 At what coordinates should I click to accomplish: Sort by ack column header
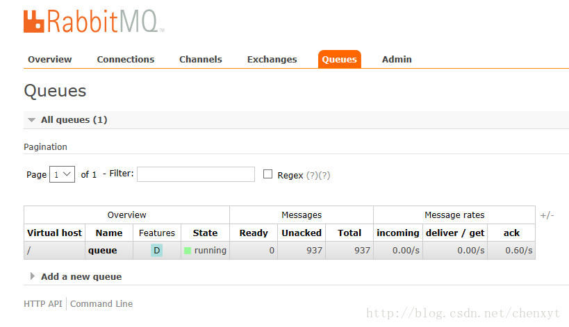[511, 233]
